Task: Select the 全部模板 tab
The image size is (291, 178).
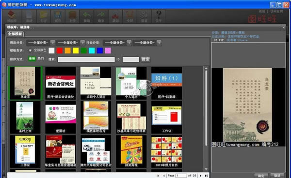Action: click(x=15, y=34)
